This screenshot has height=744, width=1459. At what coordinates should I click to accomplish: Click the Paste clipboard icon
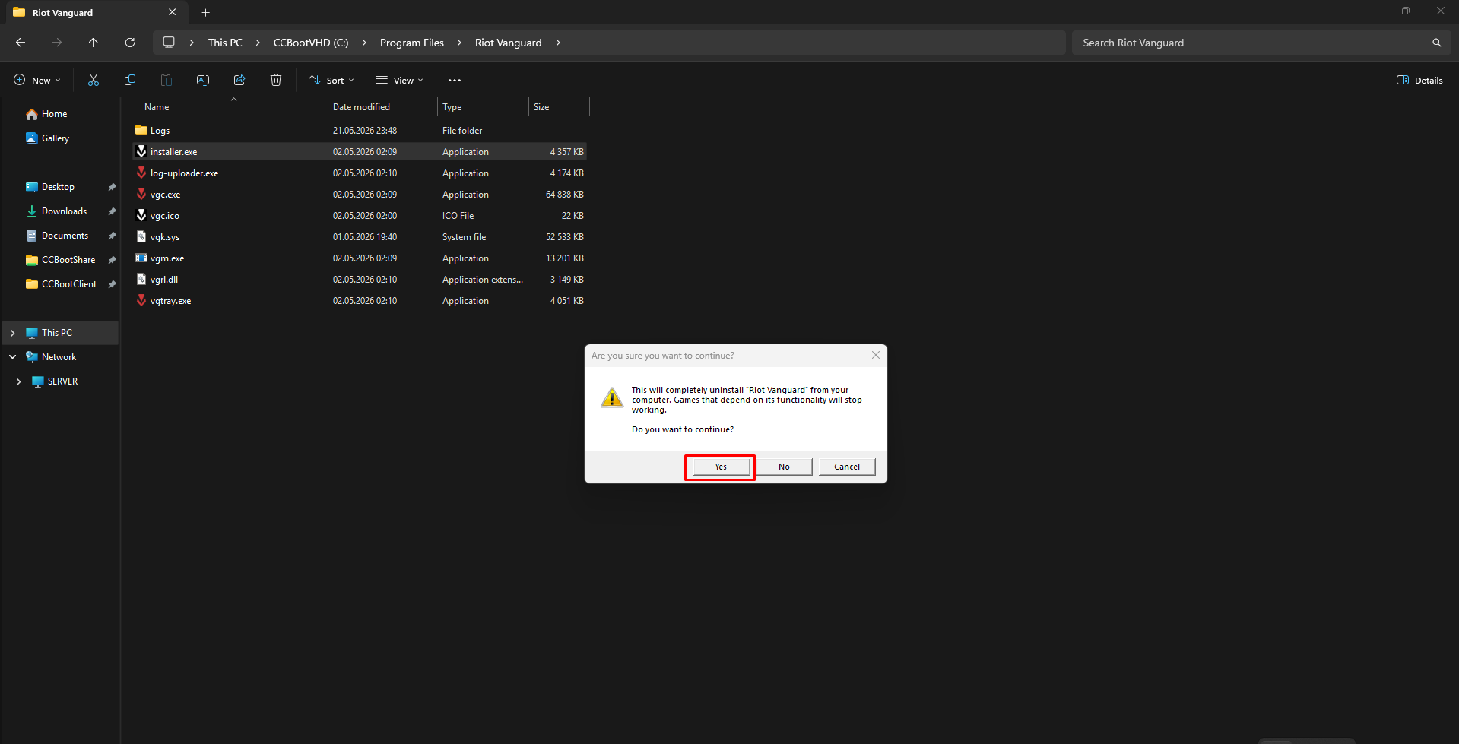(167, 80)
